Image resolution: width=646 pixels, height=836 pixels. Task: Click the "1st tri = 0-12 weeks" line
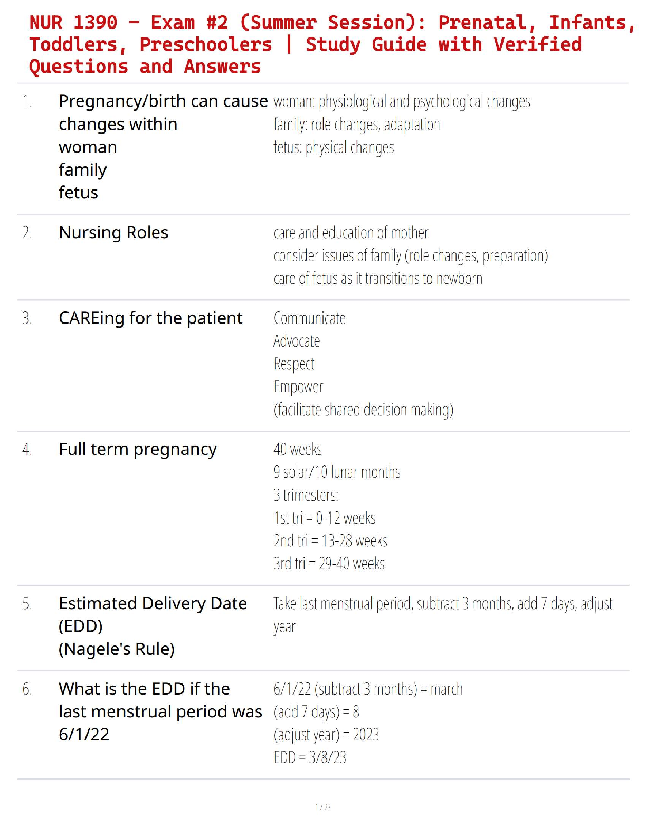[325, 518]
